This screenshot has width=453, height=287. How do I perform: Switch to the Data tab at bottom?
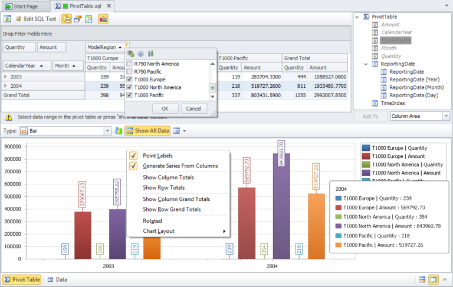[57, 279]
